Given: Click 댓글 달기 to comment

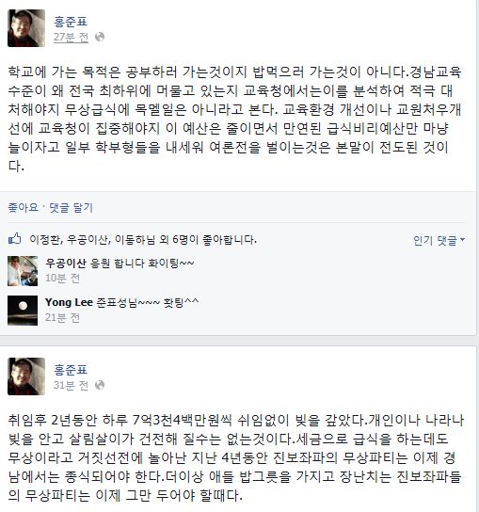Looking at the screenshot, I should pos(72,207).
